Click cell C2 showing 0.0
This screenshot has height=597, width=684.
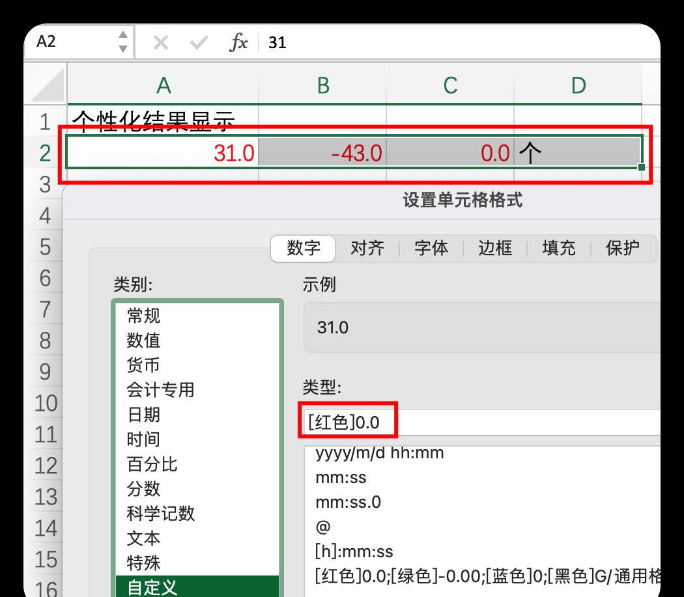coord(450,152)
